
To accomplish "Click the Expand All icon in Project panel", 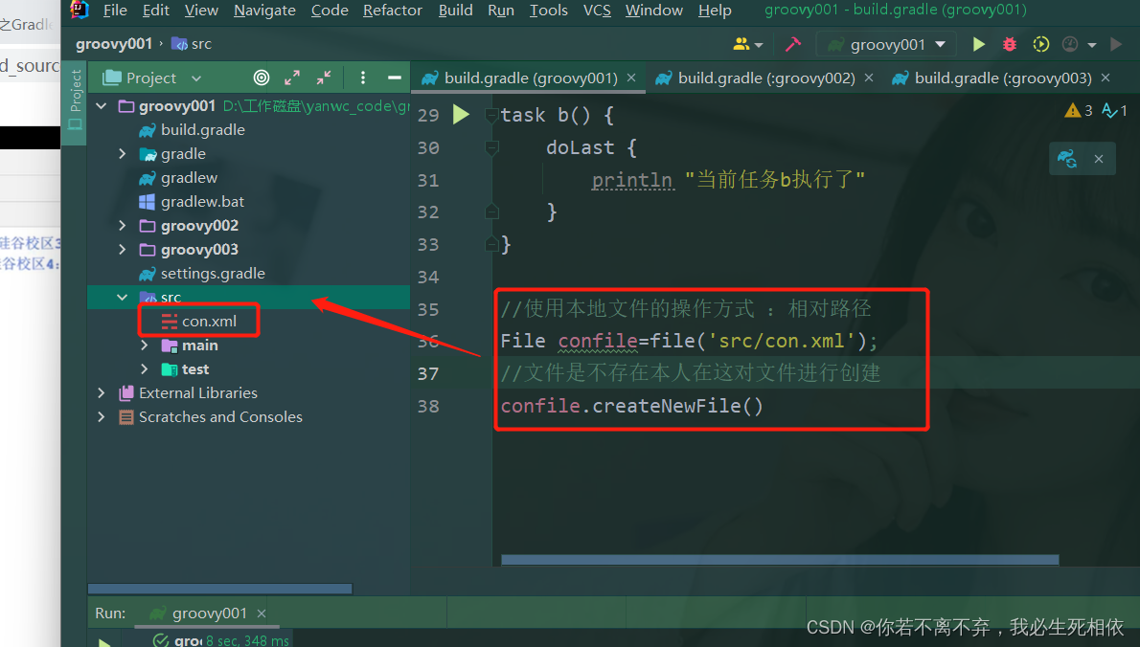I will (292, 78).
